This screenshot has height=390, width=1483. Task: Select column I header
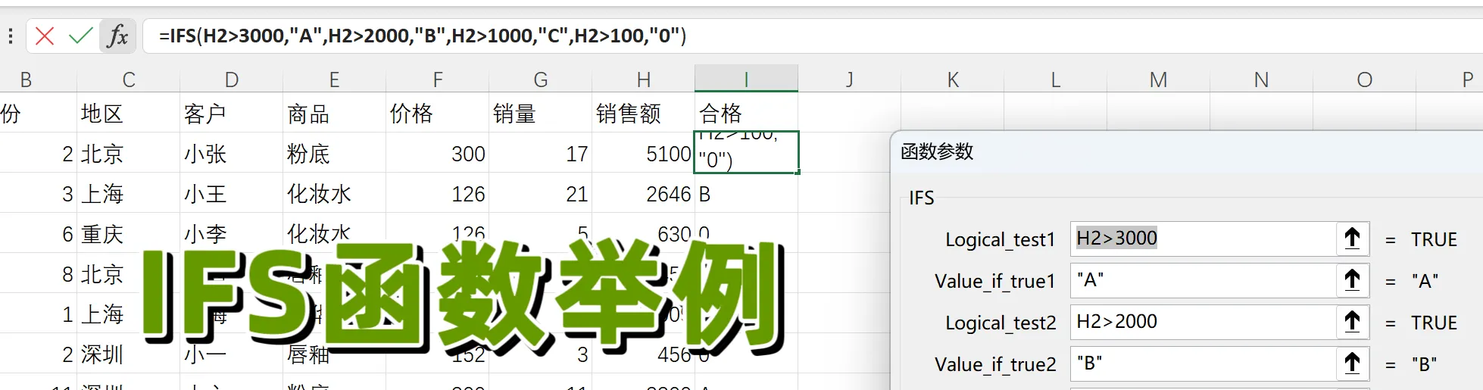pyautogui.click(x=746, y=80)
